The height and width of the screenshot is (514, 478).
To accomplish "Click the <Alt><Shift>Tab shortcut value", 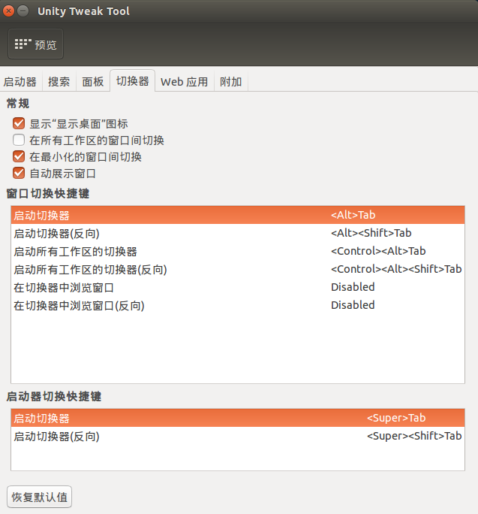I will point(371,233).
